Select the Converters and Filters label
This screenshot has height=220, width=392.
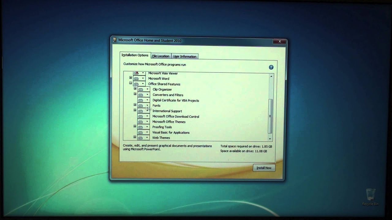click(x=168, y=95)
